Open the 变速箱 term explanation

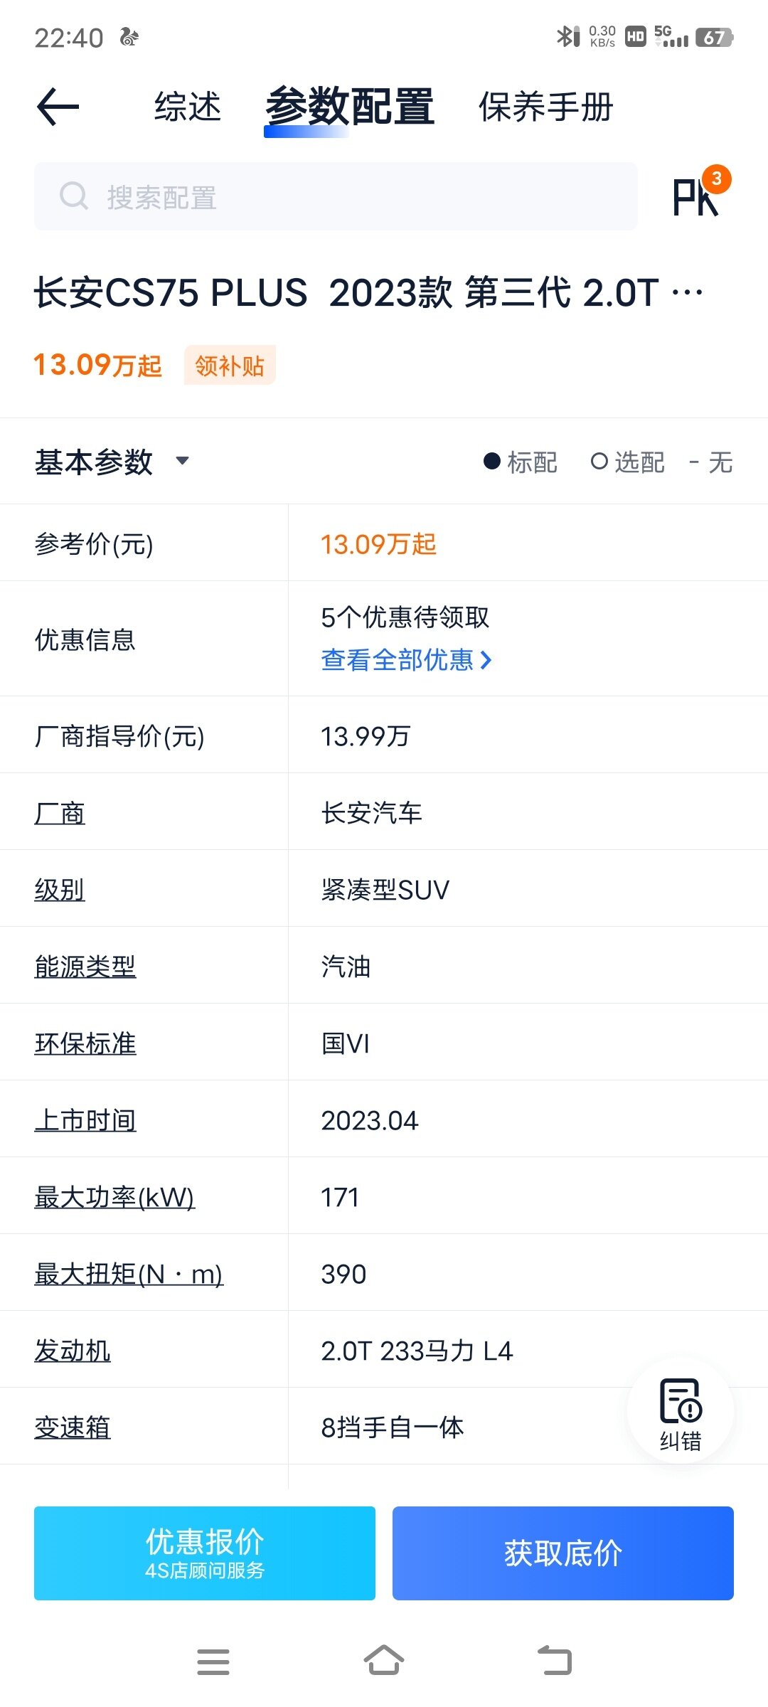73,1427
